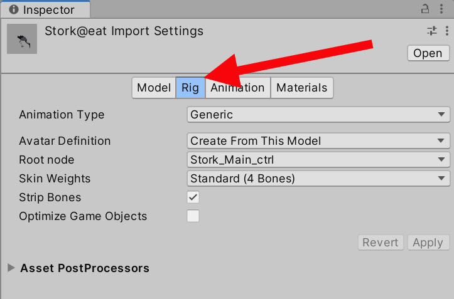Open the Animation Type dropdown

click(318, 115)
